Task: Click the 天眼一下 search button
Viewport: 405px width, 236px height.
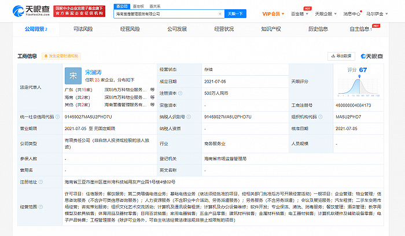Action: pyautogui.click(x=234, y=13)
